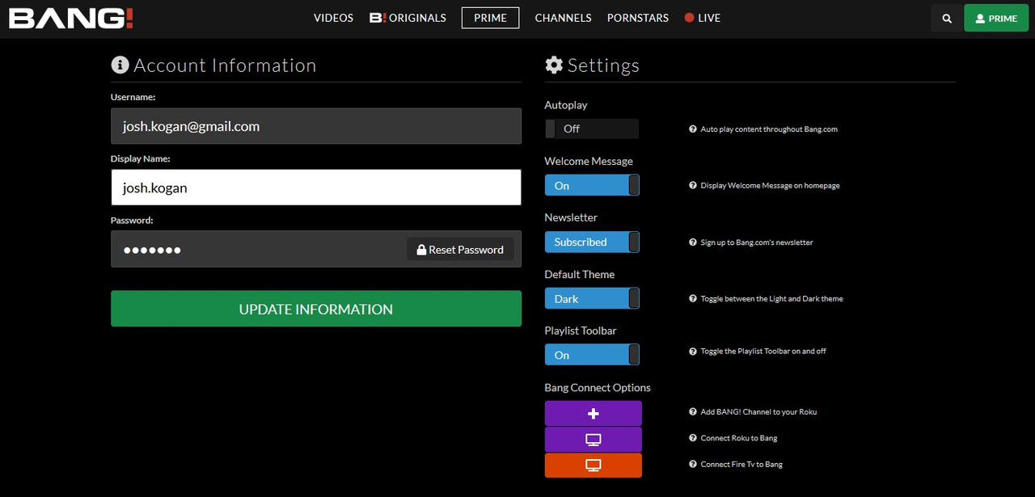
Task: Click the 'Add BANG! Channel to your Roku' text
Action: click(x=758, y=412)
